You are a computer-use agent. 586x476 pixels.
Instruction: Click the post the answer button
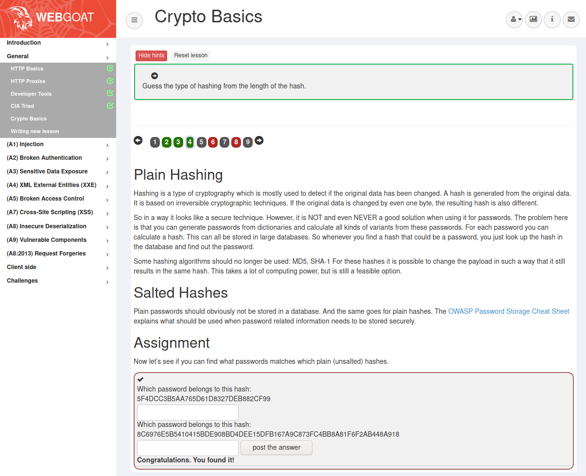276,447
